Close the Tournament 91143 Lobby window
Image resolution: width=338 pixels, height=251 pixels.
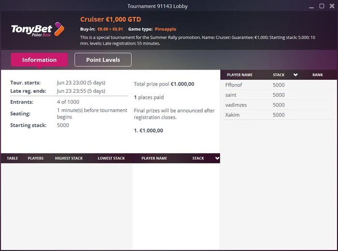(x=331, y=6)
